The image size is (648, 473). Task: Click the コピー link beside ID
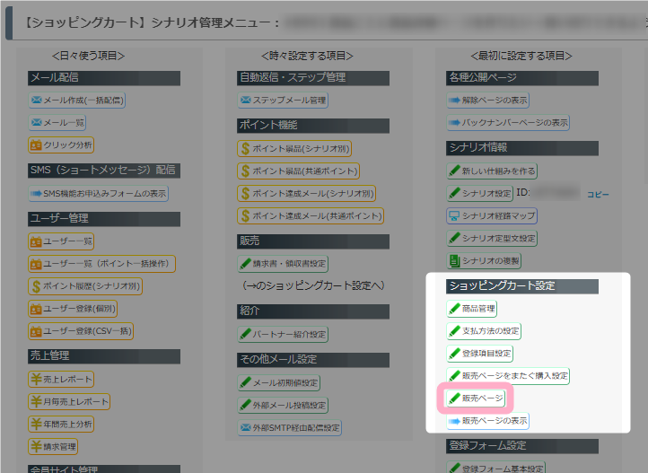click(x=598, y=195)
